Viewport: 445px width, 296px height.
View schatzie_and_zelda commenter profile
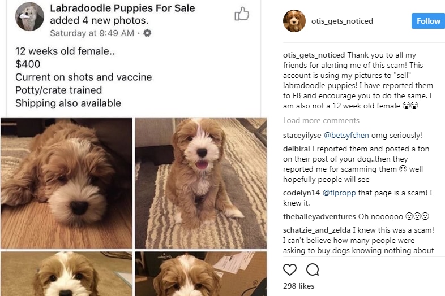click(x=316, y=230)
